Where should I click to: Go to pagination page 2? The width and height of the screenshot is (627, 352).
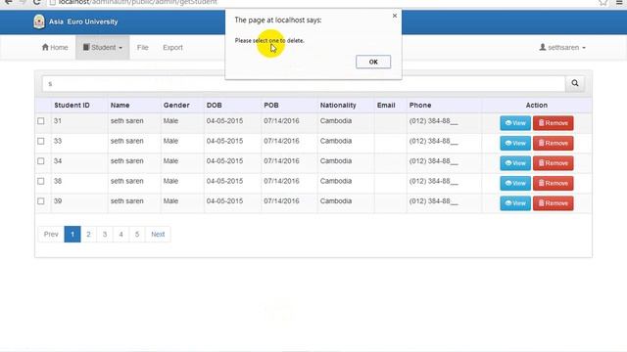coord(88,235)
